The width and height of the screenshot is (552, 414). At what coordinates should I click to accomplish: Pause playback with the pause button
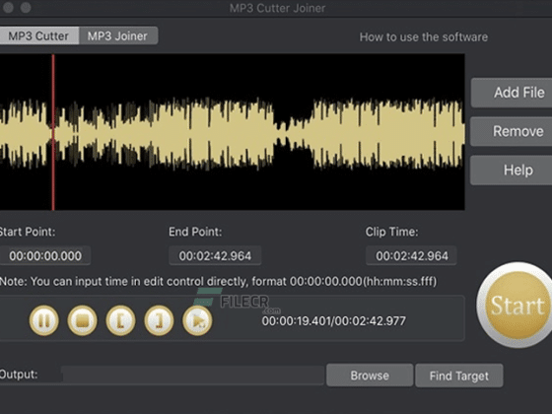[x=43, y=320]
